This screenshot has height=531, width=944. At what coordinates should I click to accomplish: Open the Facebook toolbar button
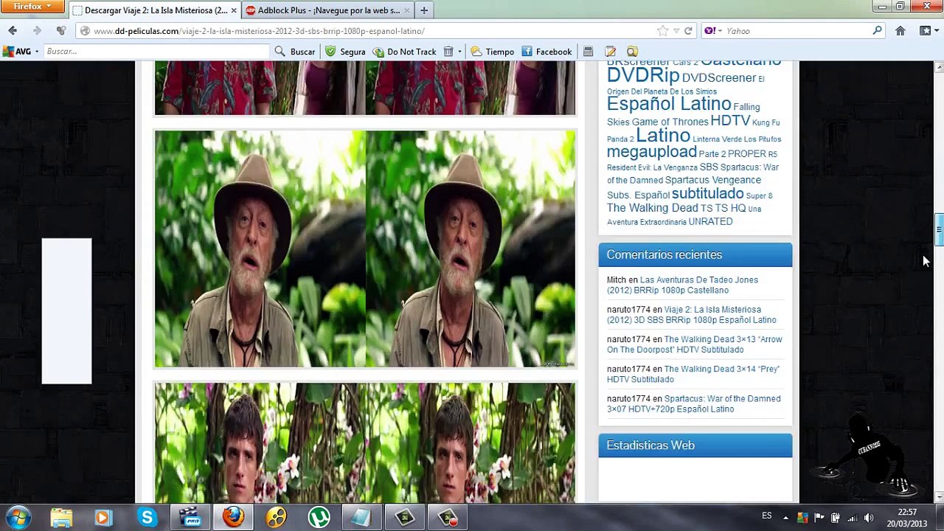click(546, 52)
